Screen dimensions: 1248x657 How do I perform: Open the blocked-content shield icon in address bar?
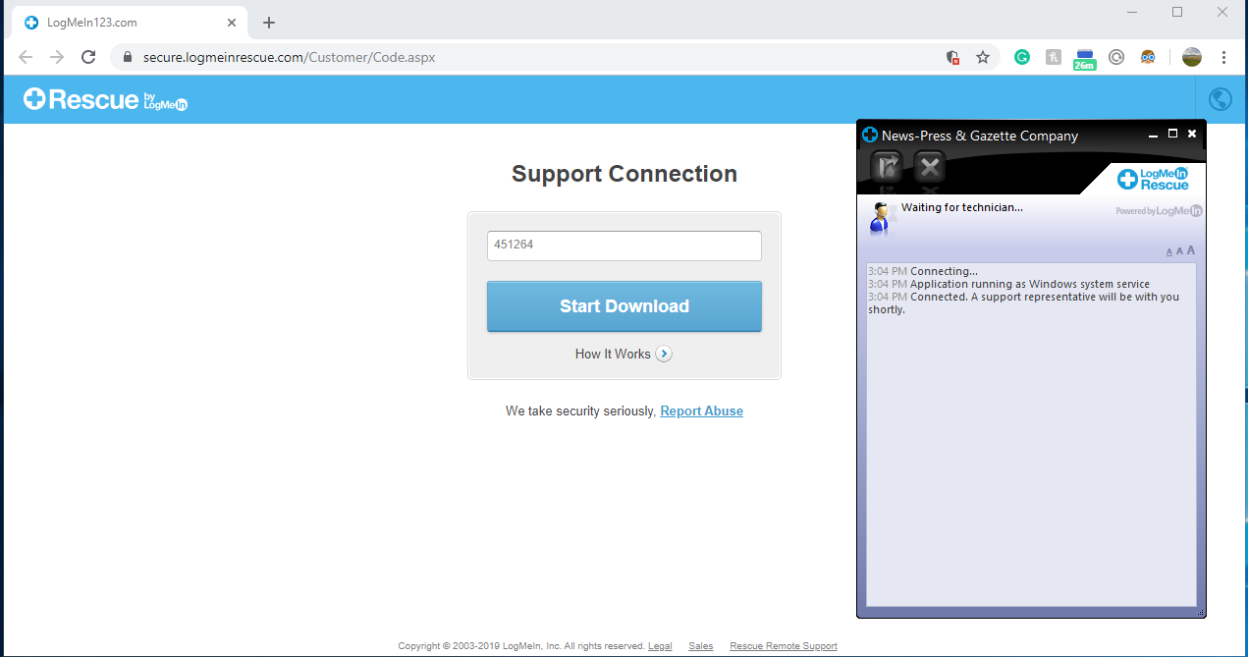952,57
